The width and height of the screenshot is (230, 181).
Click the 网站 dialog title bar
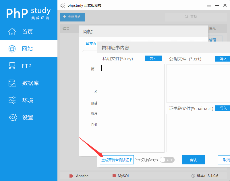click(144, 31)
